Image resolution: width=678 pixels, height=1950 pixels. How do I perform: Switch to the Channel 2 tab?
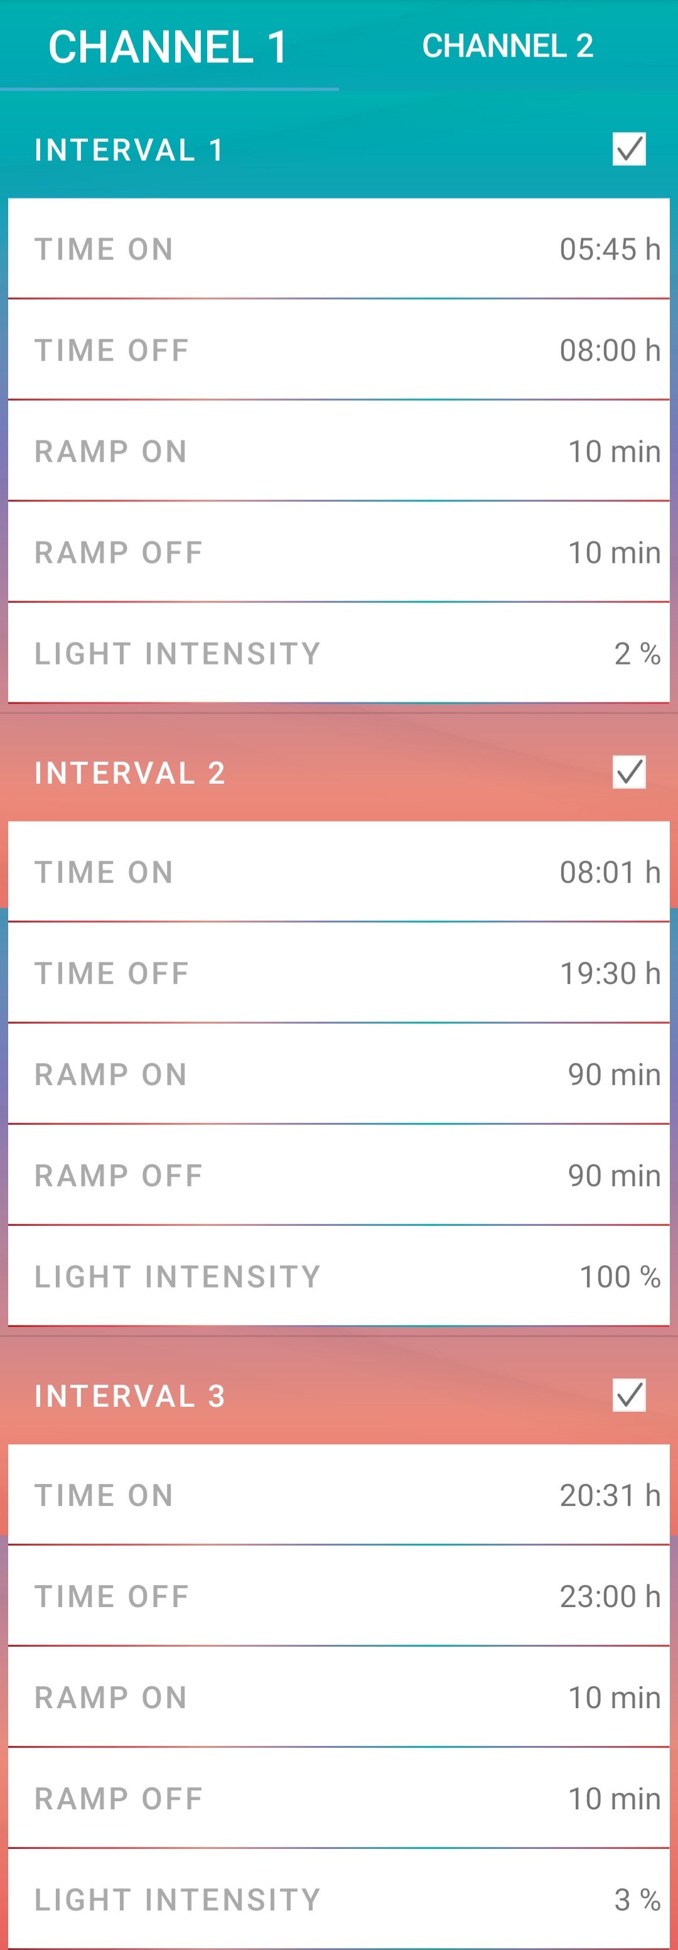click(508, 45)
